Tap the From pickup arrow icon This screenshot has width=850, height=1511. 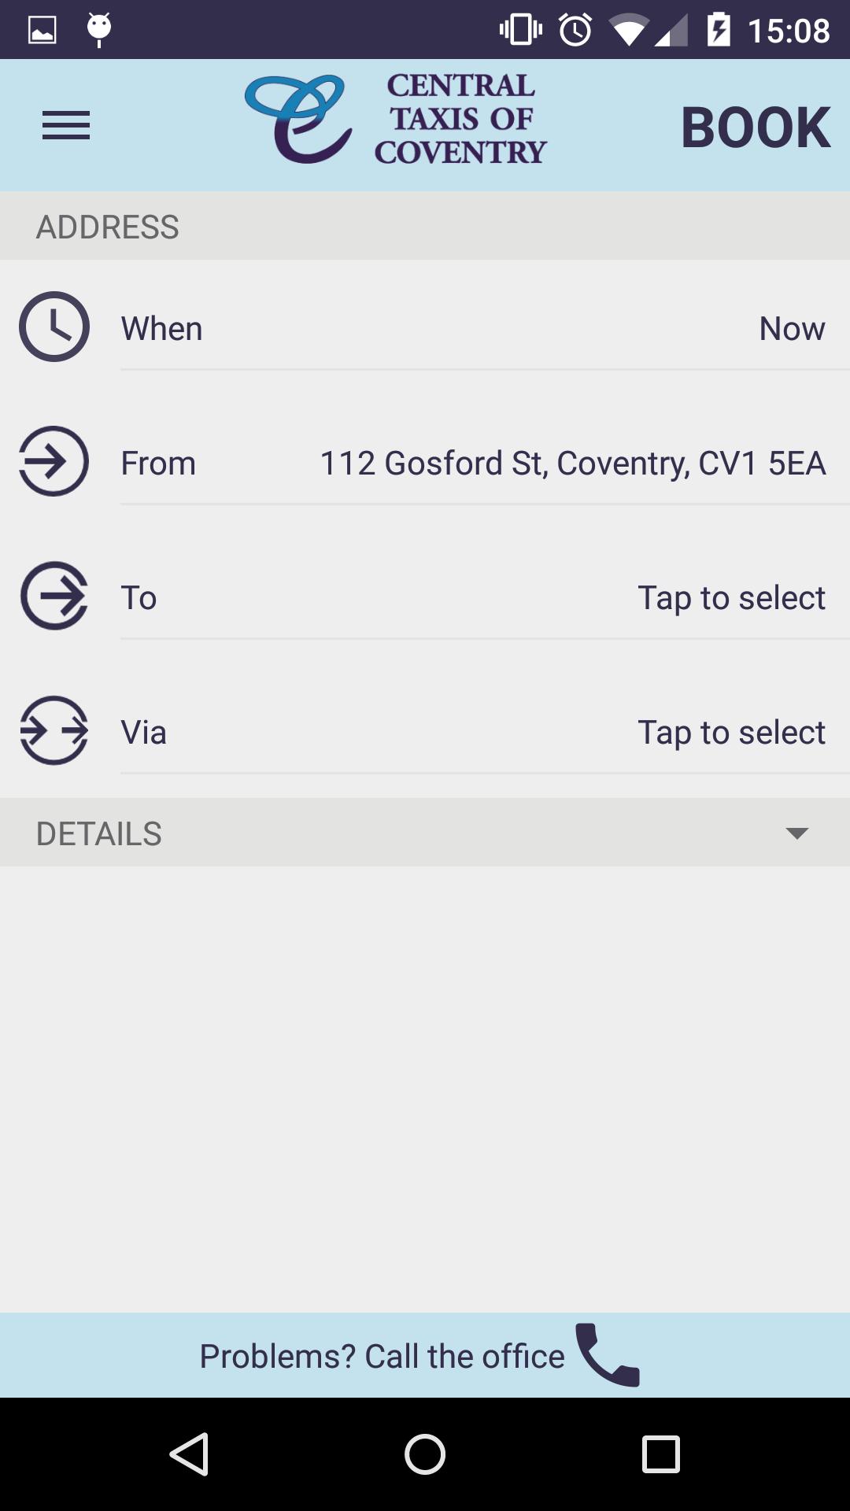click(54, 461)
